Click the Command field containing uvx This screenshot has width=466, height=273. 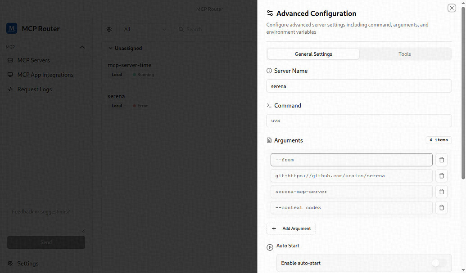(359, 121)
